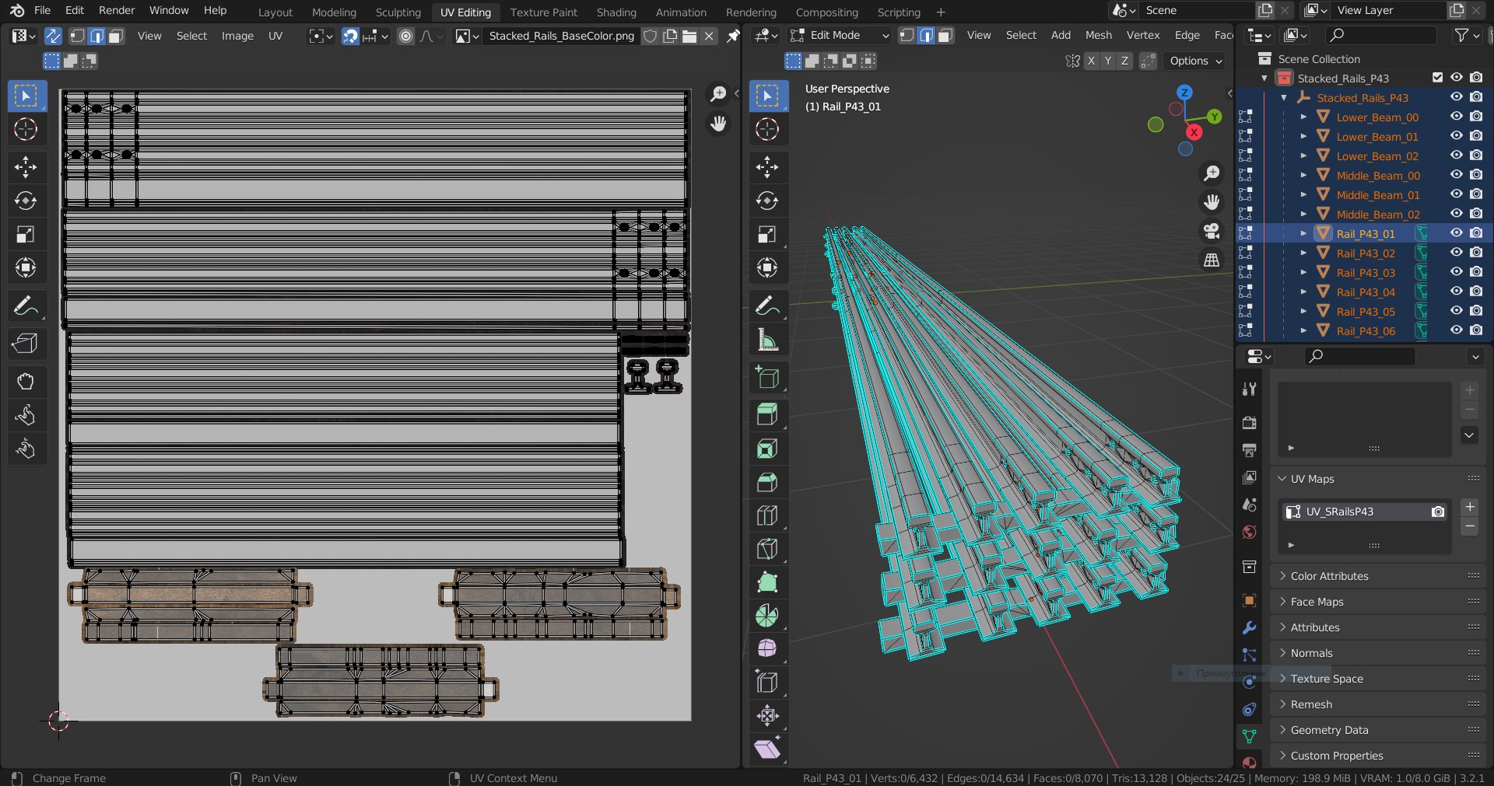This screenshot has height=786, width=1494.
Task: Switch perspective/orthographic projection in viewport
Action: coord(1212,260)
